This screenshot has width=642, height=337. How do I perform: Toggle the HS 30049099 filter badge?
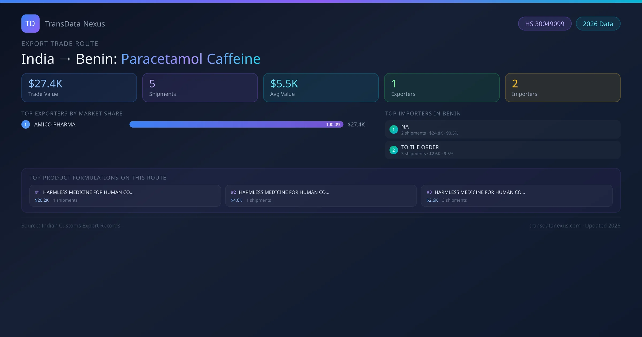tap(545, 24)
